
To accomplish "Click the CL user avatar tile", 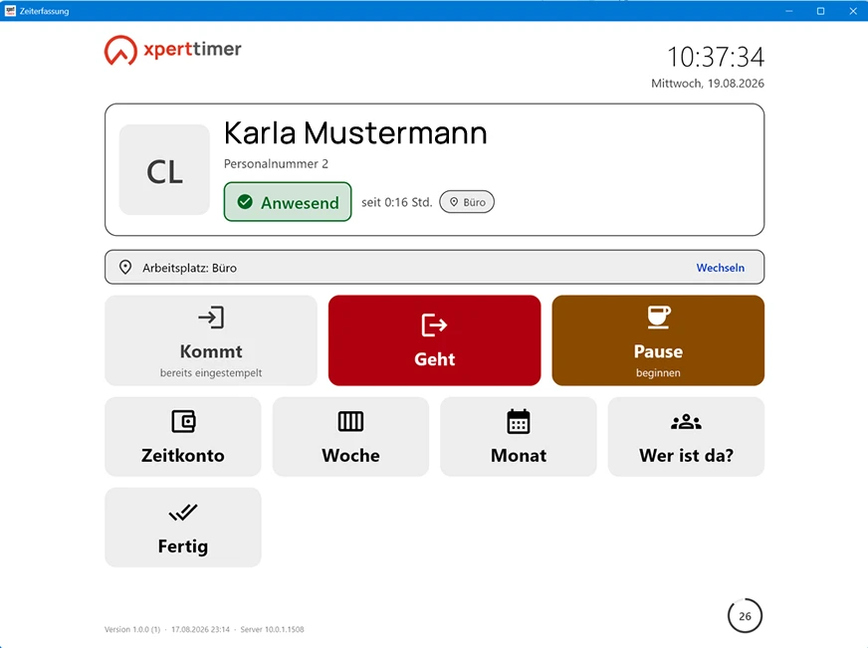I will [x=164, y=169].
